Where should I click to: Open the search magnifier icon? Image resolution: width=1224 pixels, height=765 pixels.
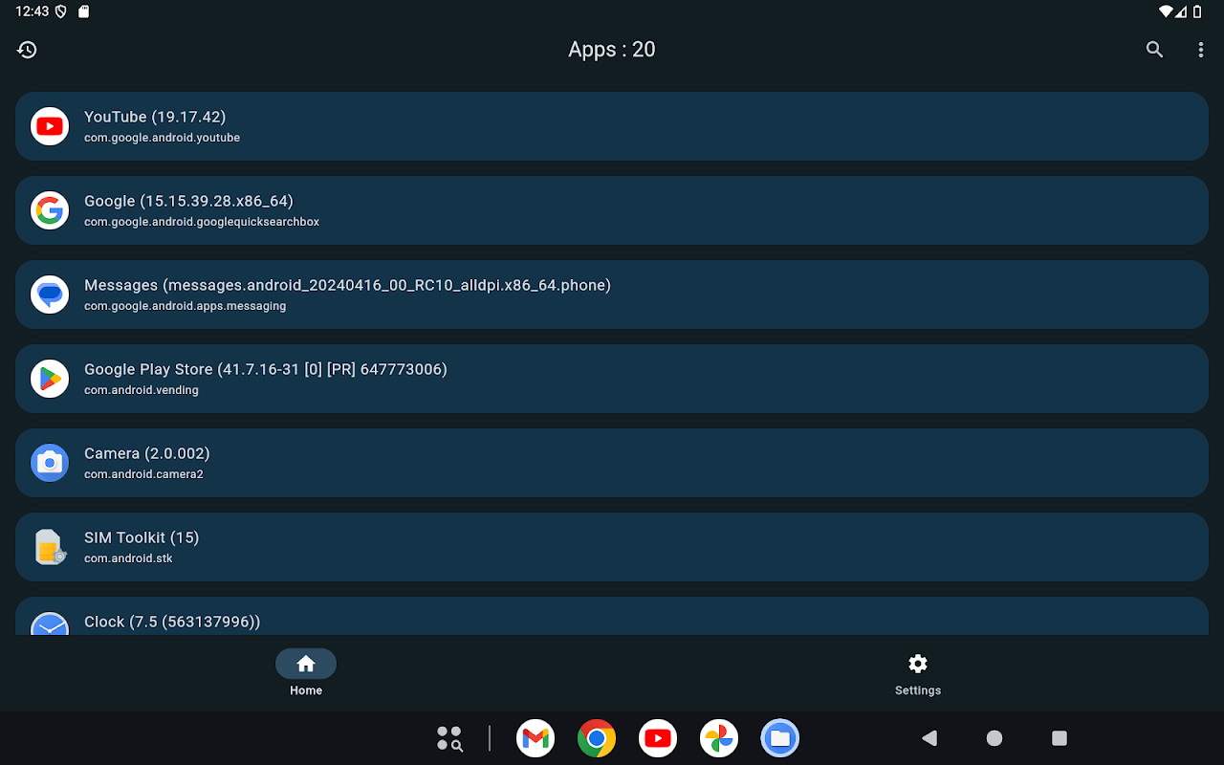tap(1155, 50)
